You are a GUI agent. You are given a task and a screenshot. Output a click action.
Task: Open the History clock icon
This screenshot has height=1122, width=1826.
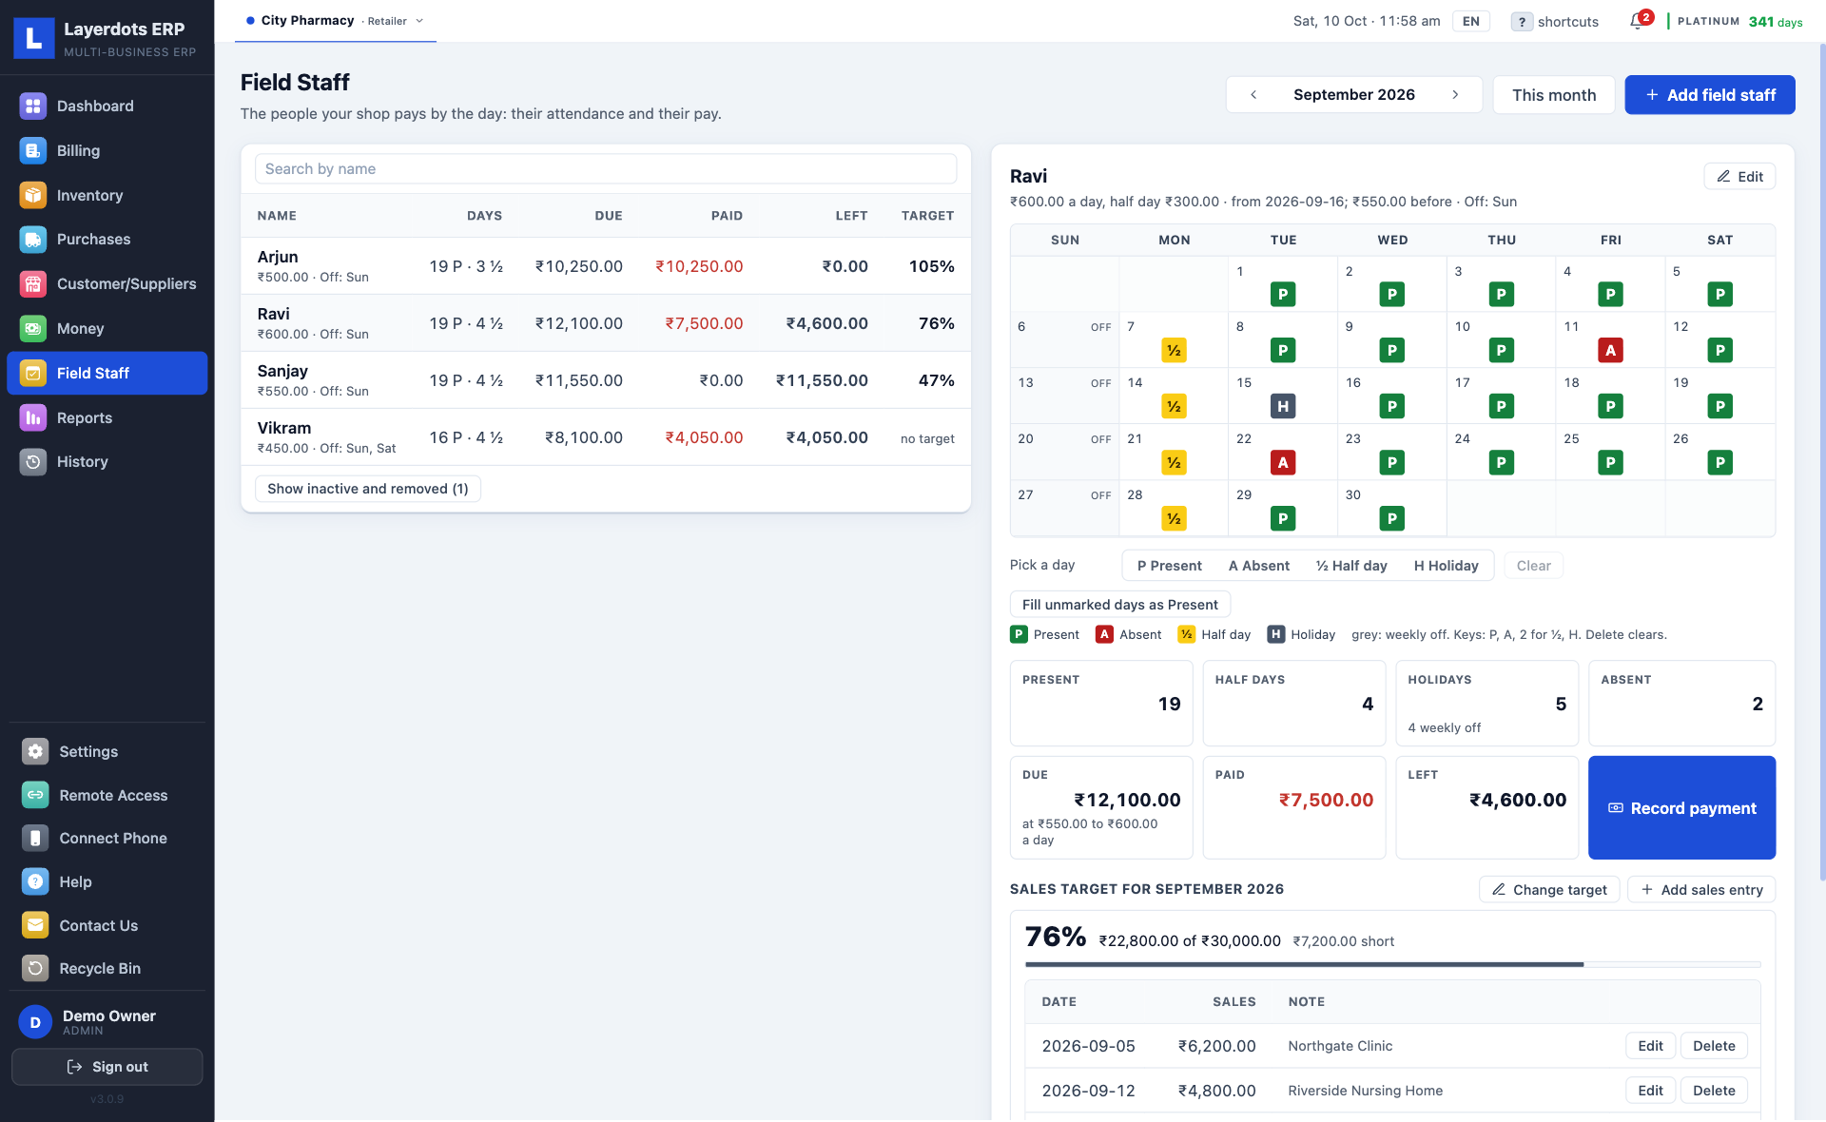coord(33,461)
